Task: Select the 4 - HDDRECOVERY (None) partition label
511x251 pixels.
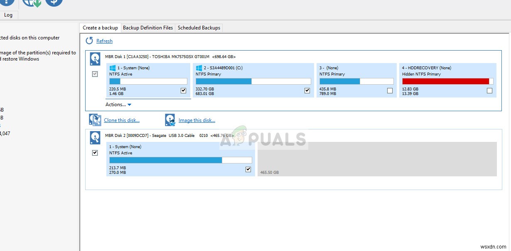Action: [x=427, y=68]
